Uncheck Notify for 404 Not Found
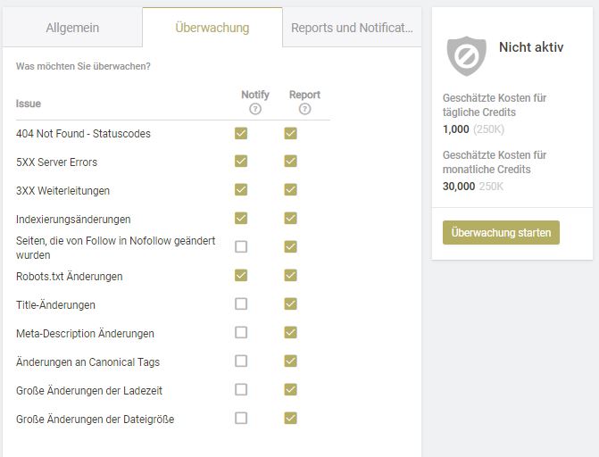Viewport: 599px width, 457px height. point(241,133)
